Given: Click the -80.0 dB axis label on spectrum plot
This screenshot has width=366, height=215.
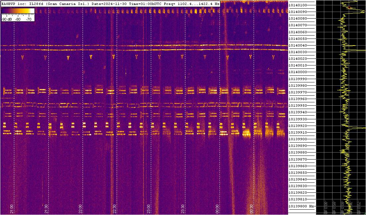Looking at the screenshot, I should pos(343,207).
